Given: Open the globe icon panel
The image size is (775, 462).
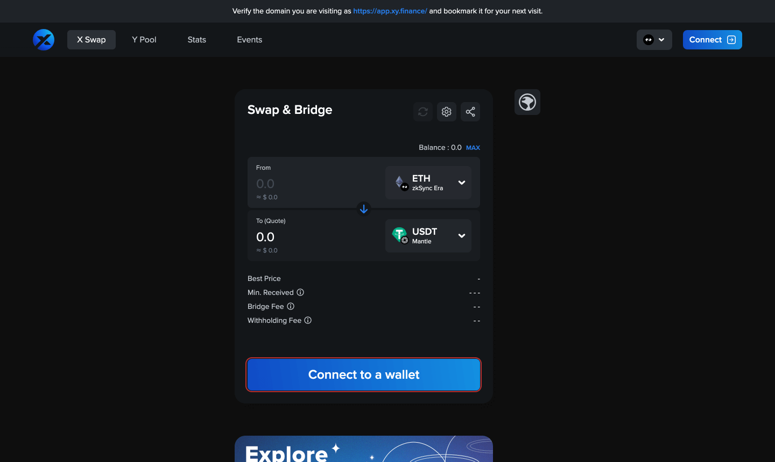Looking at the screenshot, I should pyautogui.click(x=527, y=102).
